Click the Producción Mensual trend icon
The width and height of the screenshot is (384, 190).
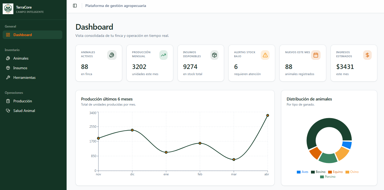(163, 55)
